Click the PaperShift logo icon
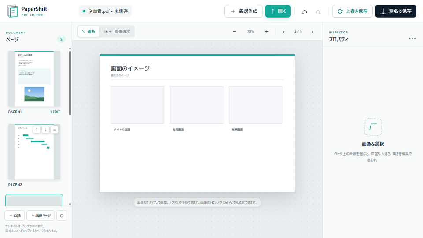Screen dimensions: 423x238 click(12, 11)
